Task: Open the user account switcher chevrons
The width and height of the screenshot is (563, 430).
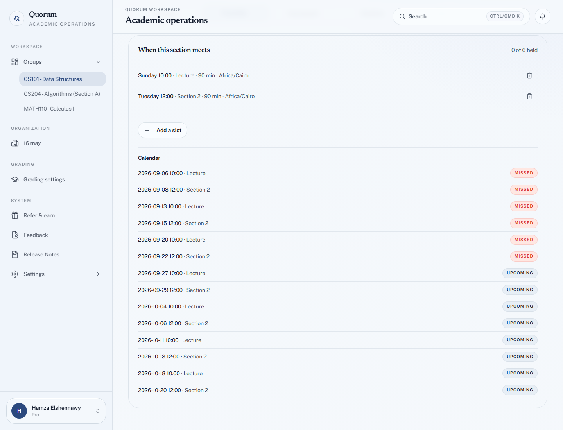Action: [x=98, y=411]
